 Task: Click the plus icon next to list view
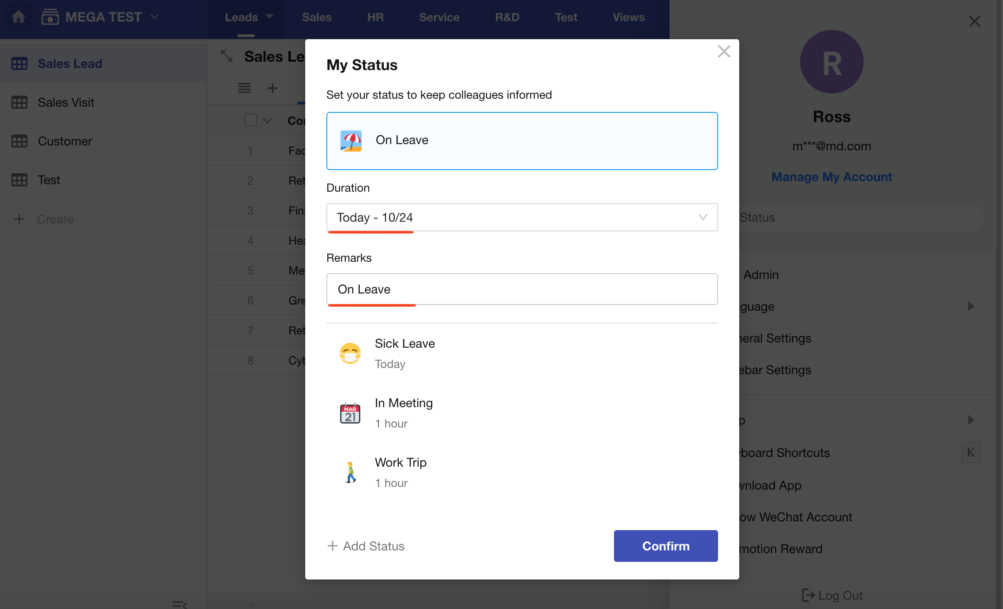tap(273, 88)
